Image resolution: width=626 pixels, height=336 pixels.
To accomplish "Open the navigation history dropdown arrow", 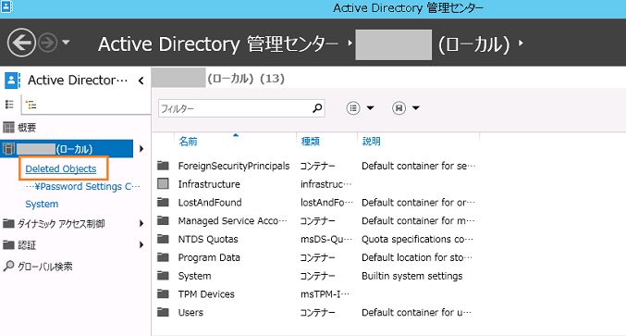I will (x=66, y=42).
